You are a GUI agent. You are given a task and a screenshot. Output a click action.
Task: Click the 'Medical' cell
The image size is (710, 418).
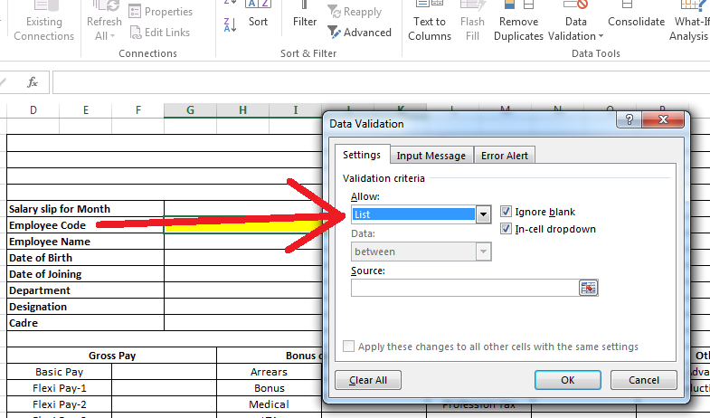(269, 404)
